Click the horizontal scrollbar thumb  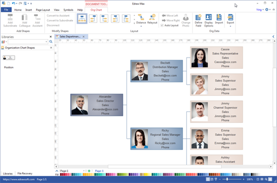click(165, 166)
